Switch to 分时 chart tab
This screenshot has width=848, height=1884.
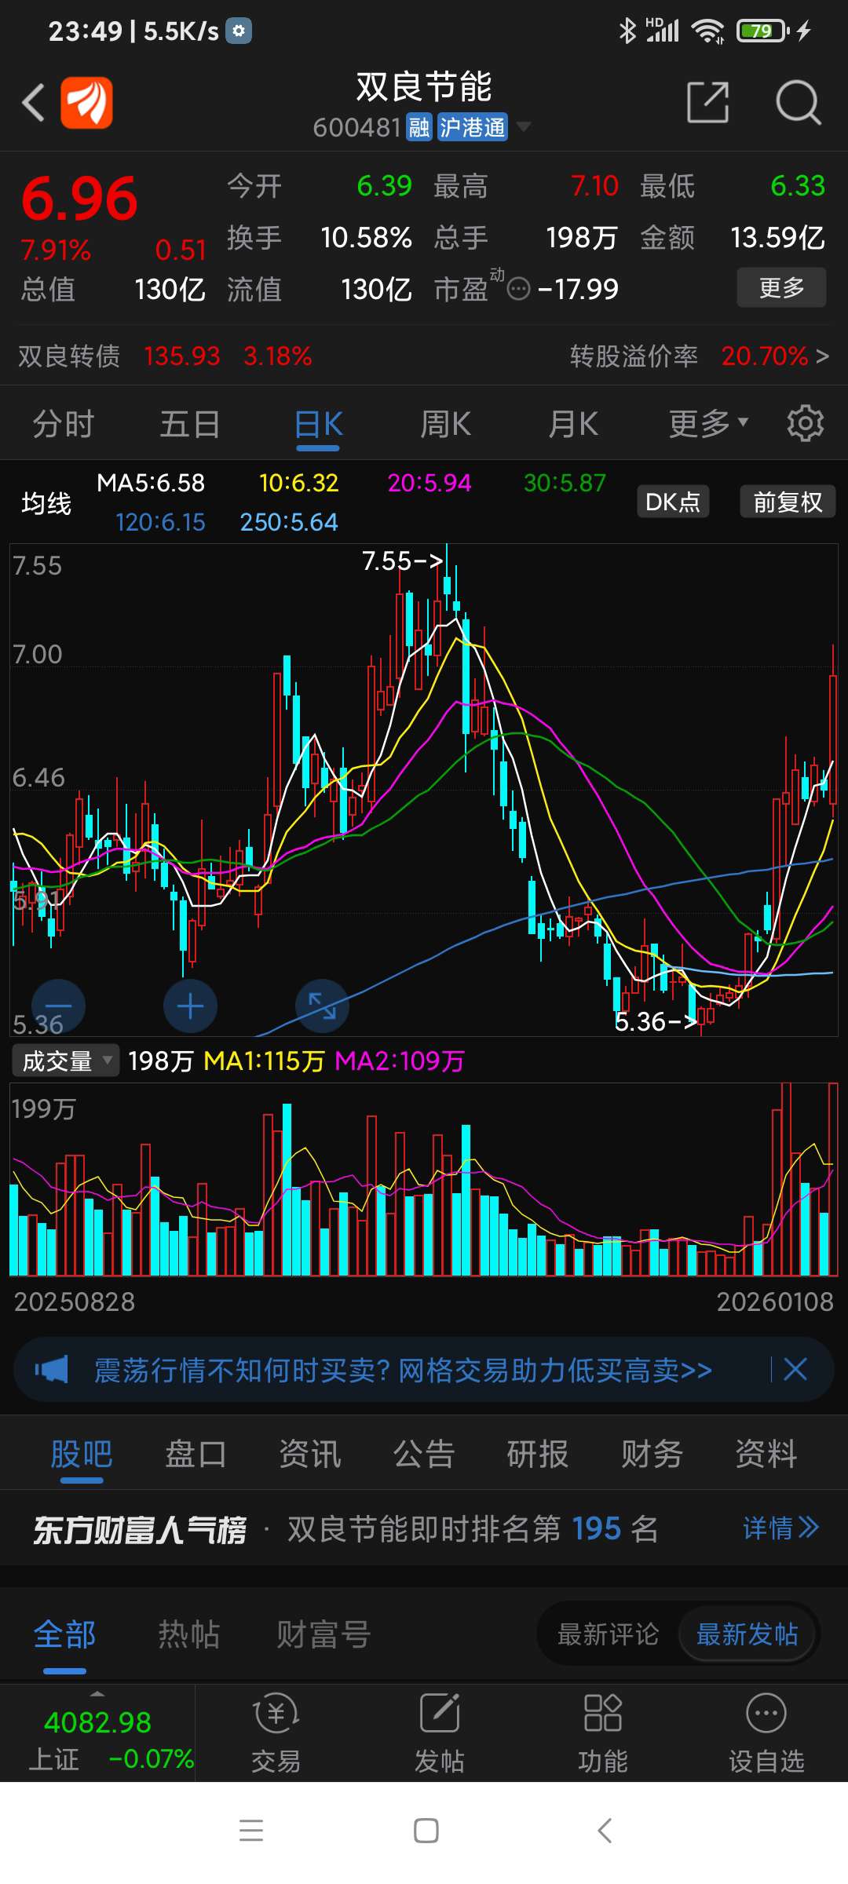(64, 424)
